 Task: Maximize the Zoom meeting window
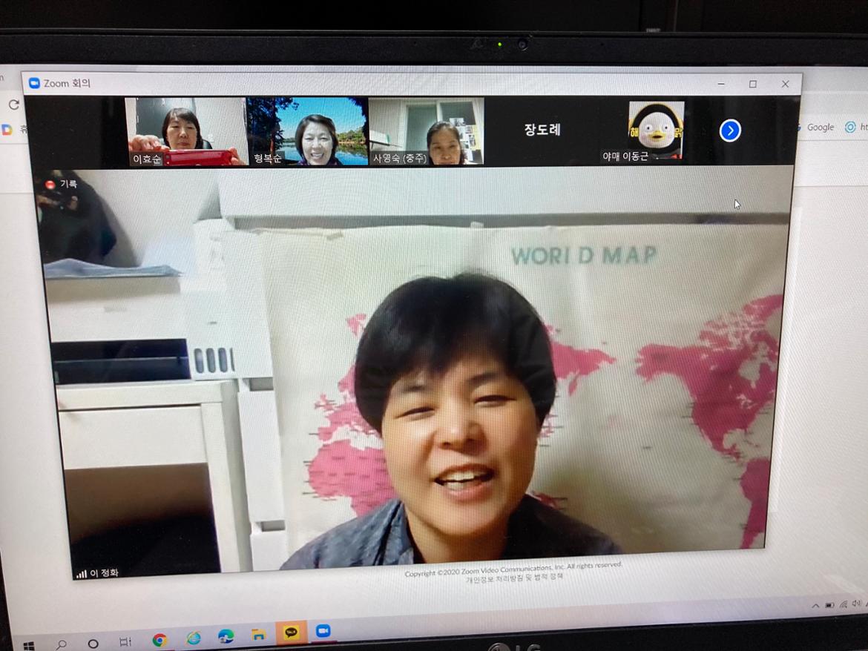752,85
